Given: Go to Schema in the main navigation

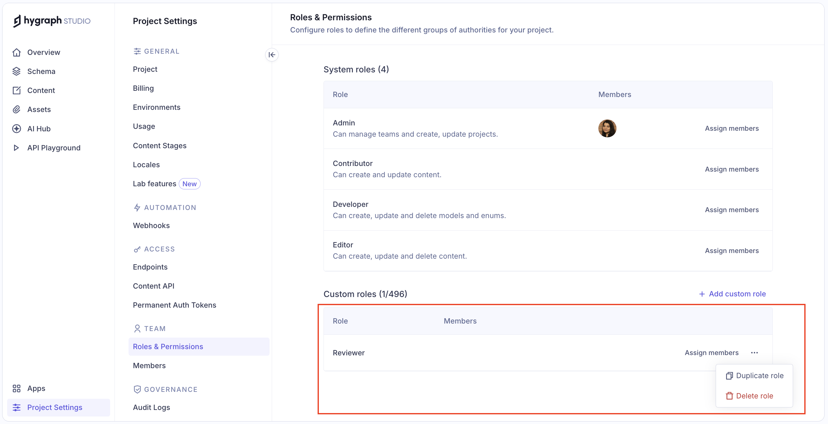Looking at the screenshot, I should tap(41, 71).
